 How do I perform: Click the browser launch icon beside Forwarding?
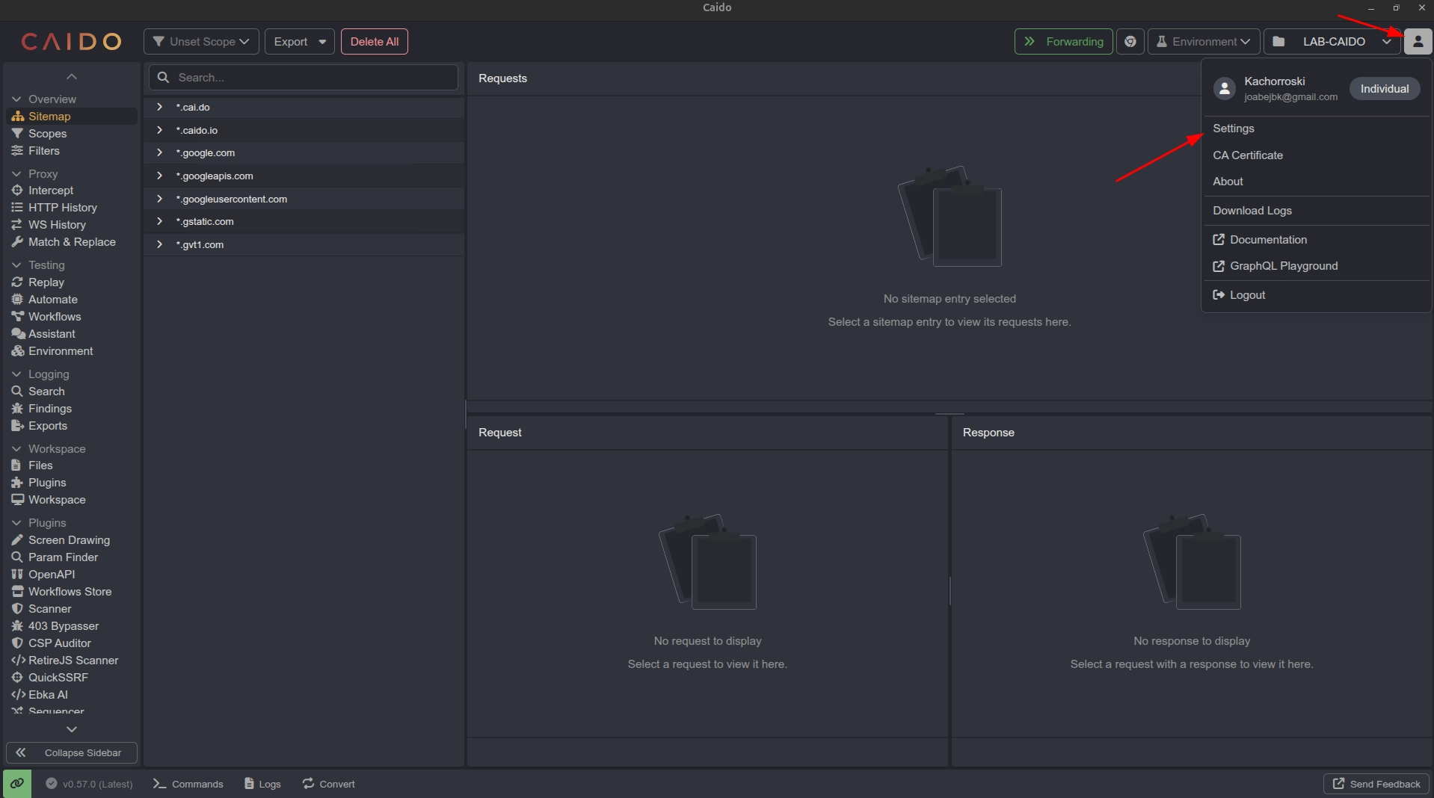coord(1130,42)
